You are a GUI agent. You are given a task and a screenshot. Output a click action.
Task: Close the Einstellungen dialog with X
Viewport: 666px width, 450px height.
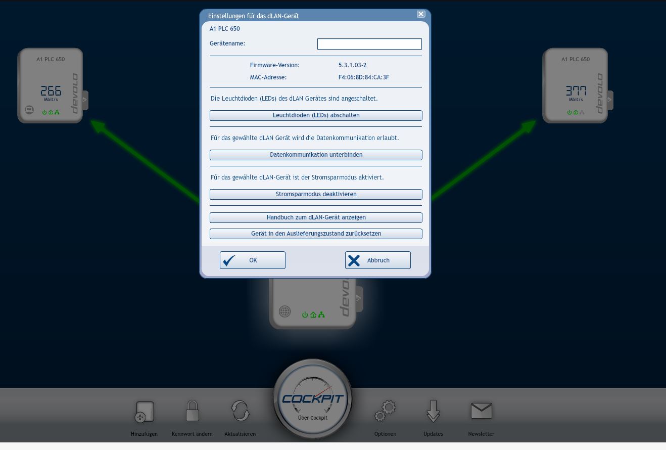tap(421, 14)
